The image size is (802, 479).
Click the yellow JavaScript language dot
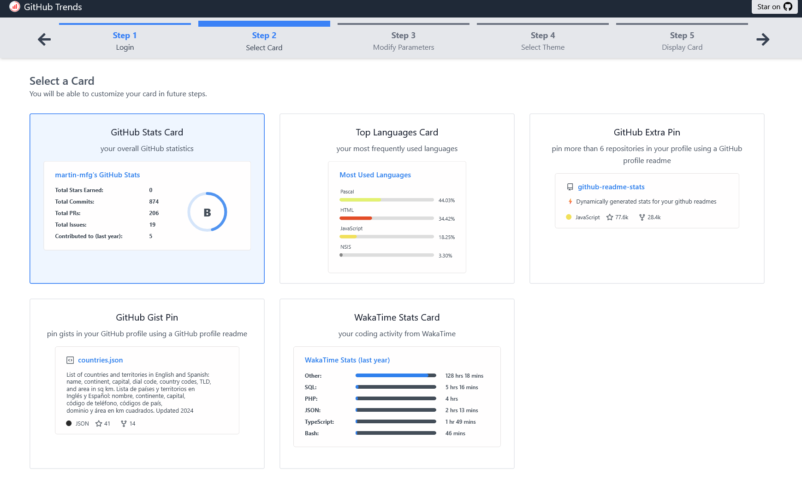[x=569, y=217]
